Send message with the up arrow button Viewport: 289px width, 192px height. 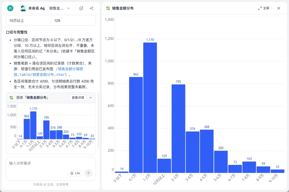click(x=88, y=173)
